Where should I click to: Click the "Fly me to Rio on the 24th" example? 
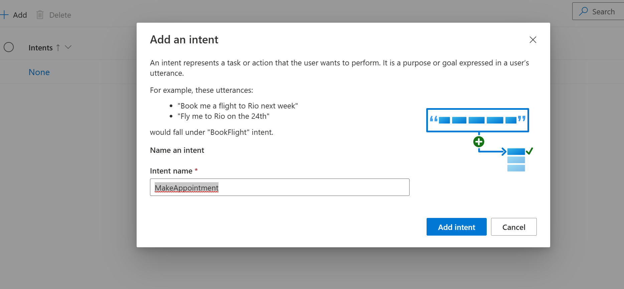click(223, 116)
